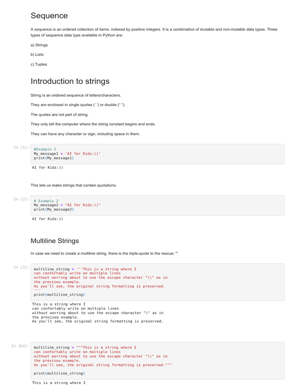Image resolution: width=294 pixels, height=392 pixels.
Task: Click the paragraph about making strings containing quotations
Action: (x=73, y=185)
